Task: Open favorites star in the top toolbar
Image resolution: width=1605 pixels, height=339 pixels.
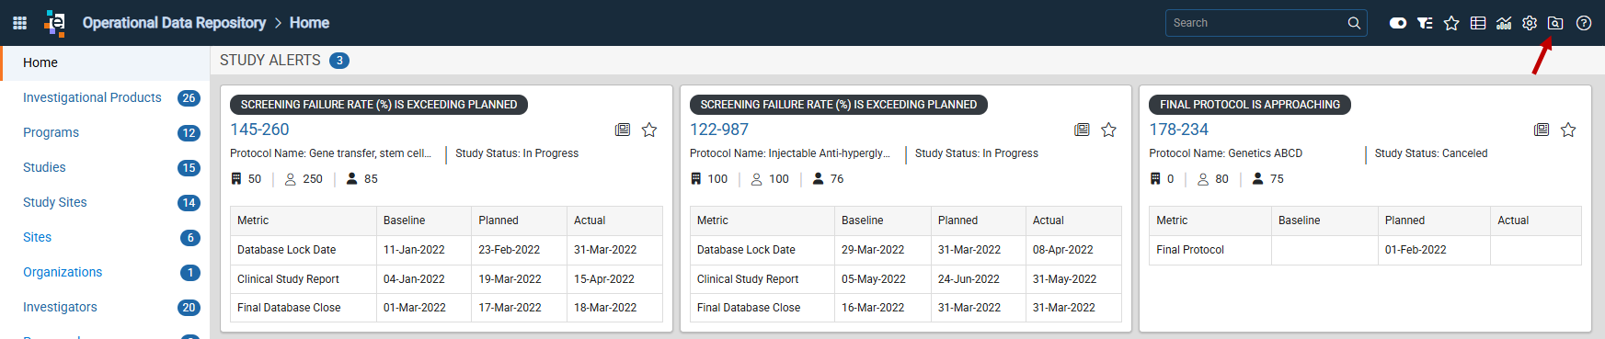Action: 1451,23
